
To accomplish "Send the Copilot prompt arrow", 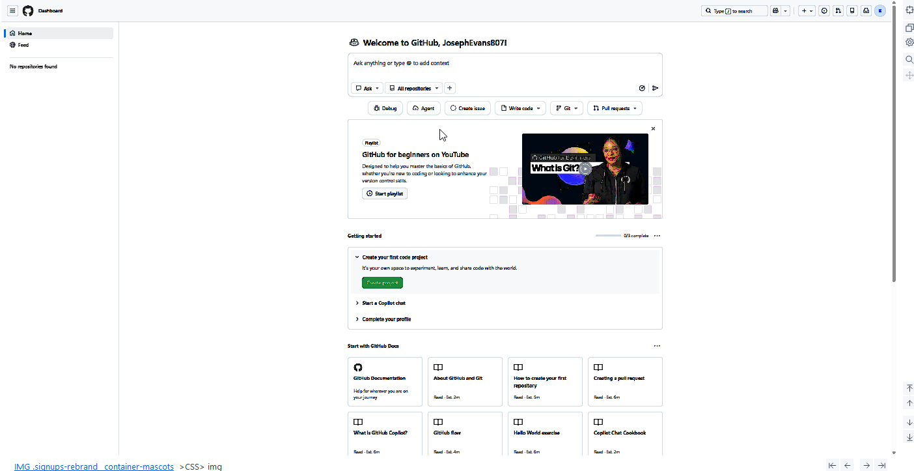I will [x=655, y=88].
